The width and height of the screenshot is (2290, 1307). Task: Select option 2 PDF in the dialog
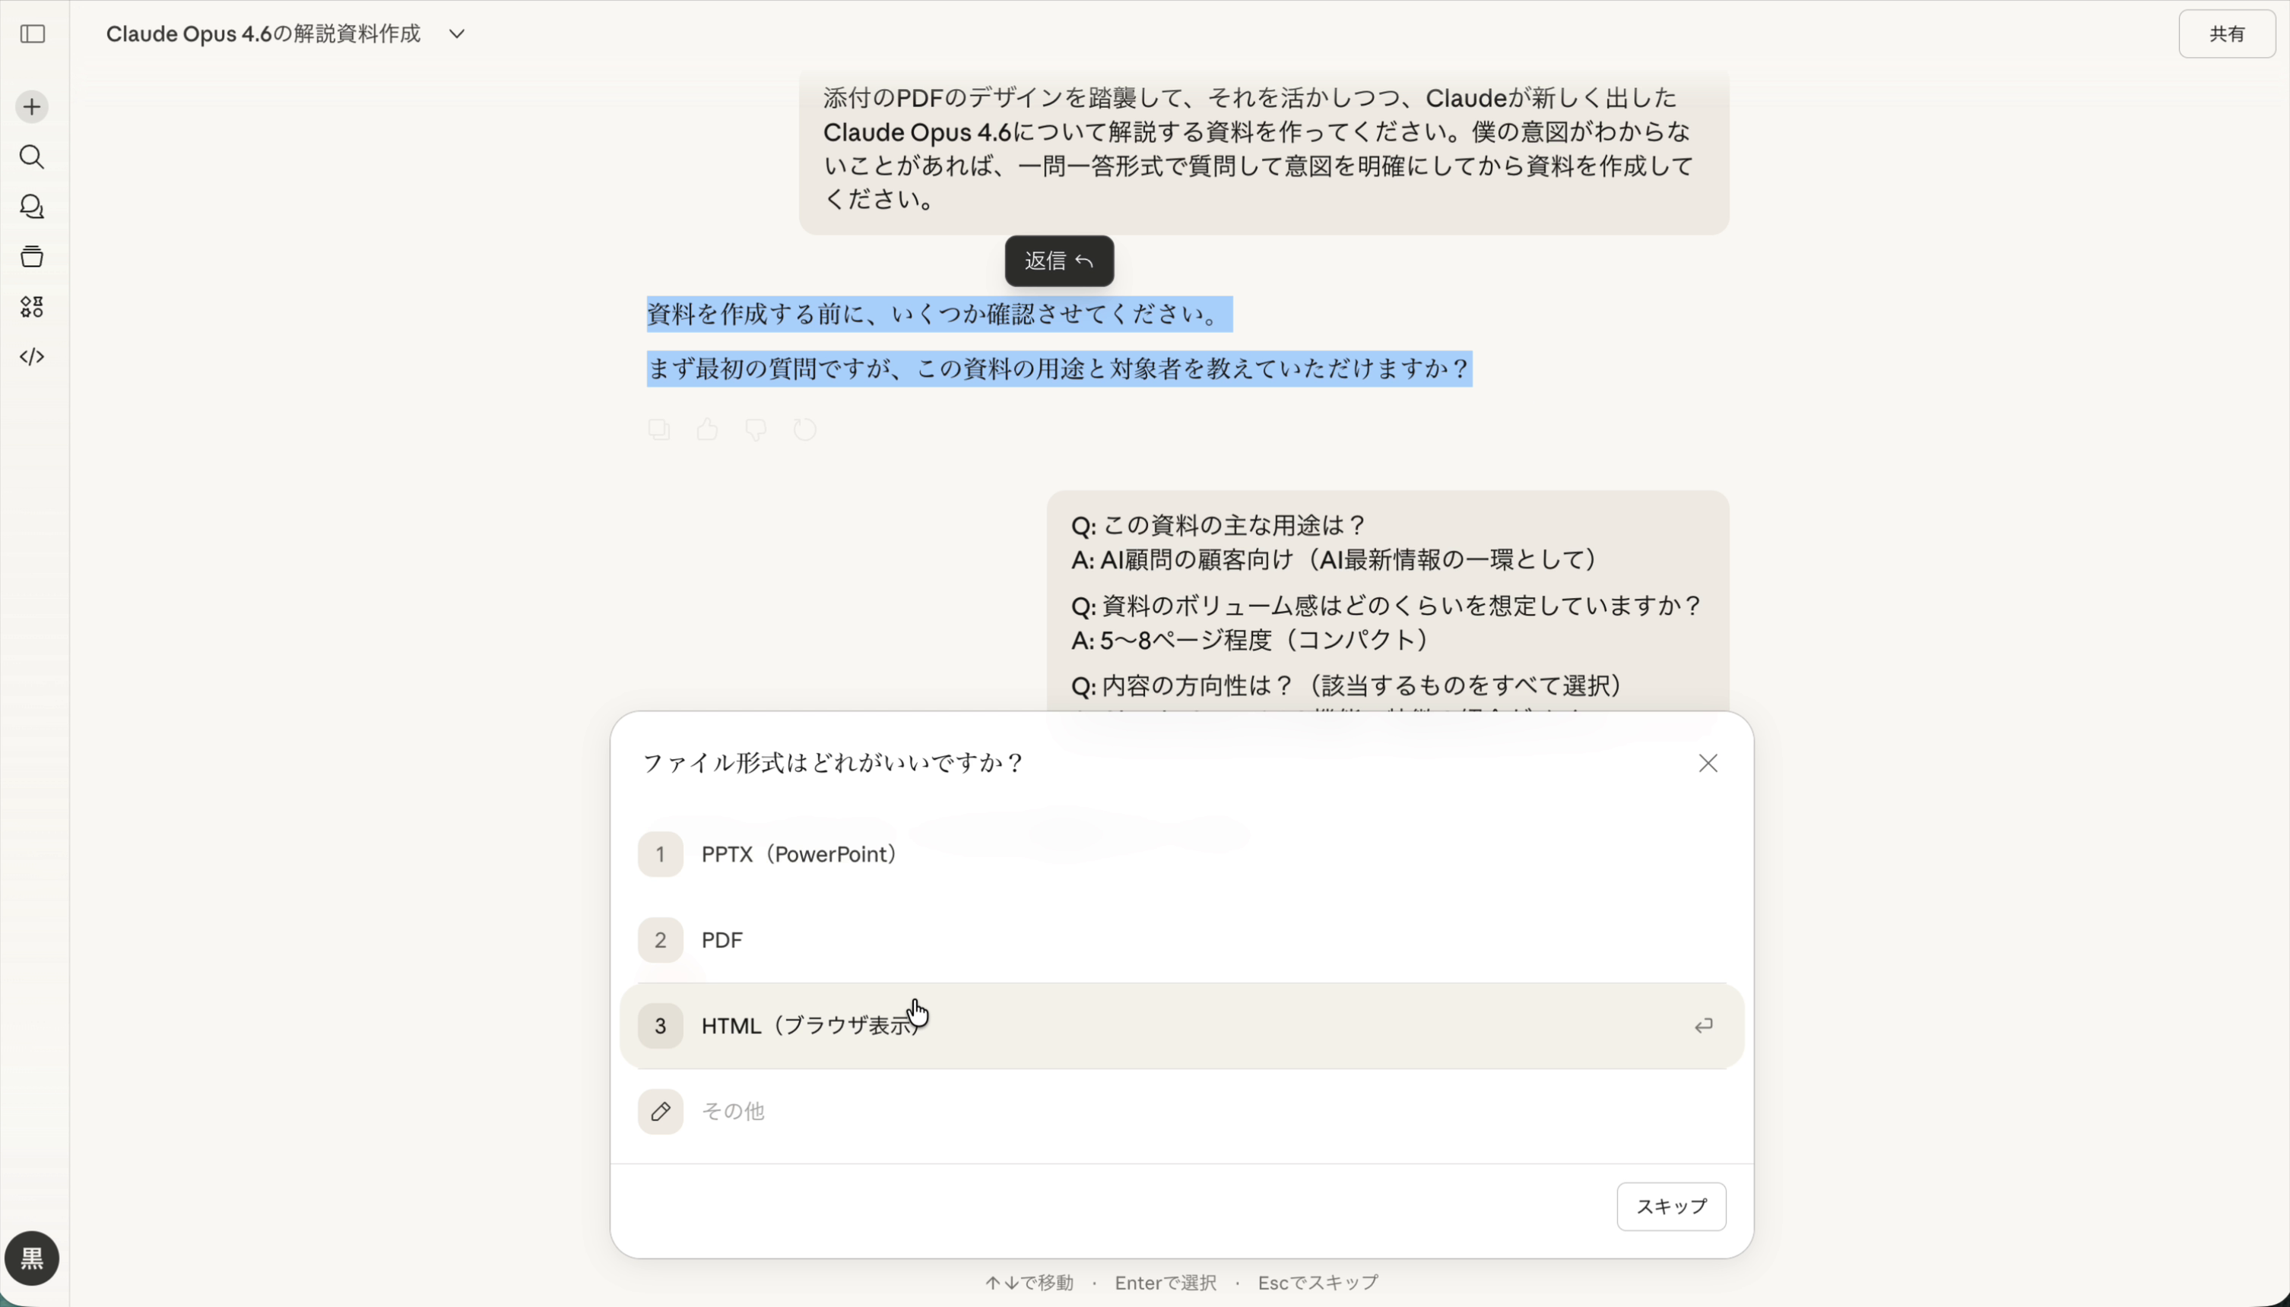721,939
